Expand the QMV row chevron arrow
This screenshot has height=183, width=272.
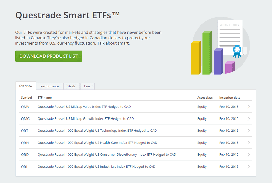click(x=249, y=107)
